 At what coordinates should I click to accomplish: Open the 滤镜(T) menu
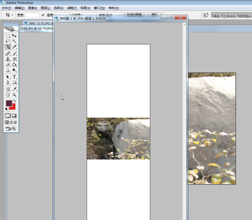72,8
